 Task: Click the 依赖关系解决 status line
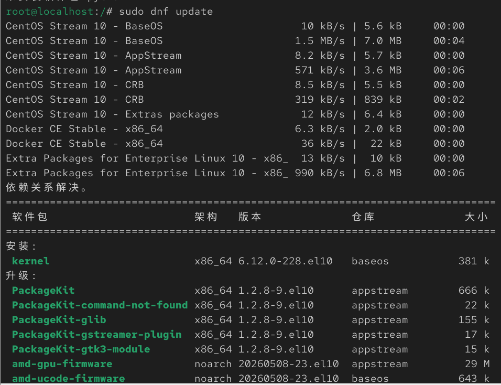click(x=46, y=187)
